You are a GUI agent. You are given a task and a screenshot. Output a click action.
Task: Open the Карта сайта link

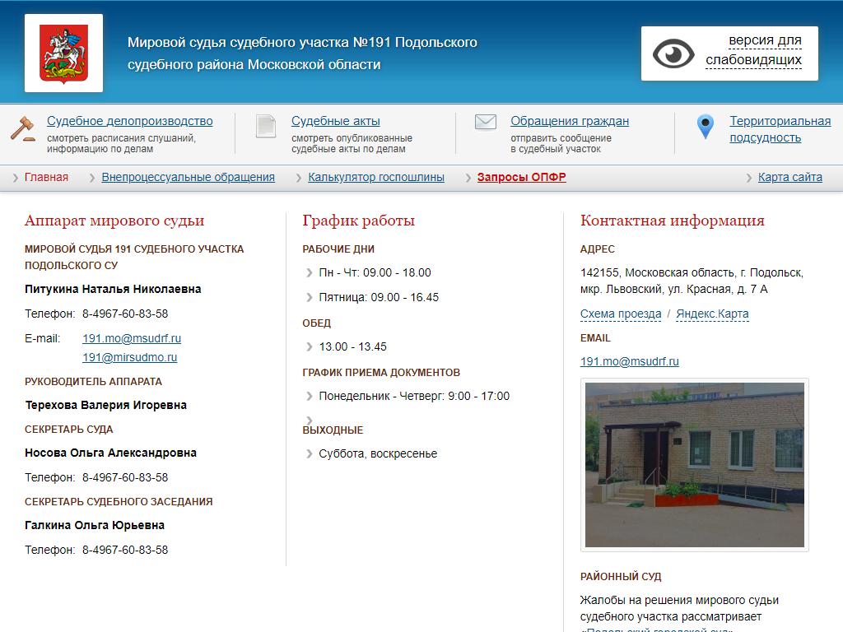[x=789, y=177]
